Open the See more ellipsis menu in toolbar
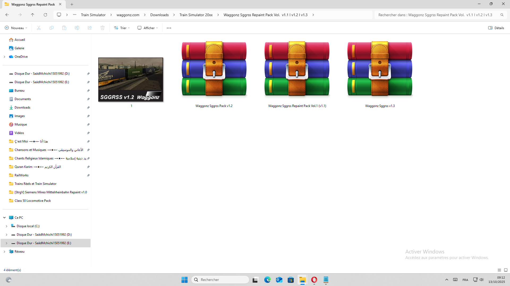 [169, 28]
